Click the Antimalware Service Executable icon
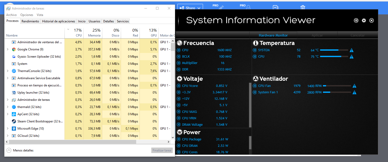Viewport: 388px width, 162px height. click(14, 78)
